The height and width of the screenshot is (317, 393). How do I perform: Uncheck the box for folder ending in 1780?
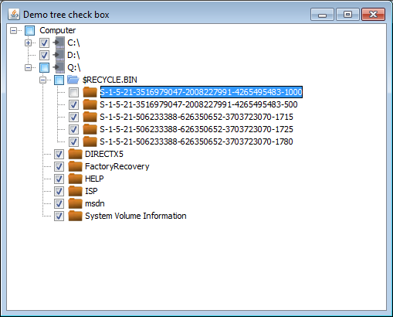pos(73,141)
